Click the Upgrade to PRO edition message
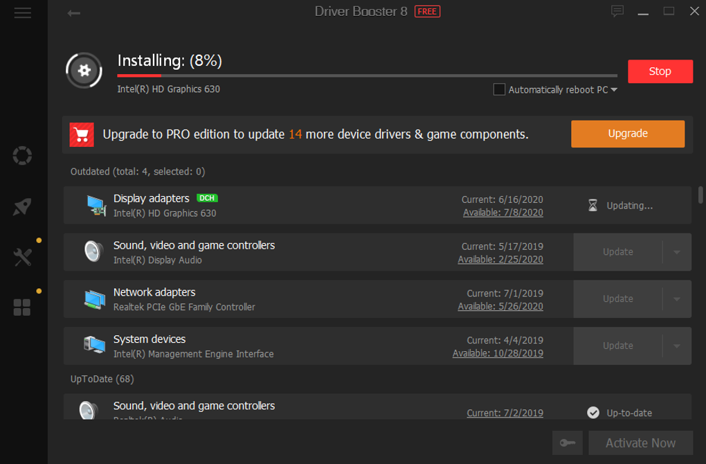The width and height of the screenshot is (706, 464). click(x=315, y=134)
